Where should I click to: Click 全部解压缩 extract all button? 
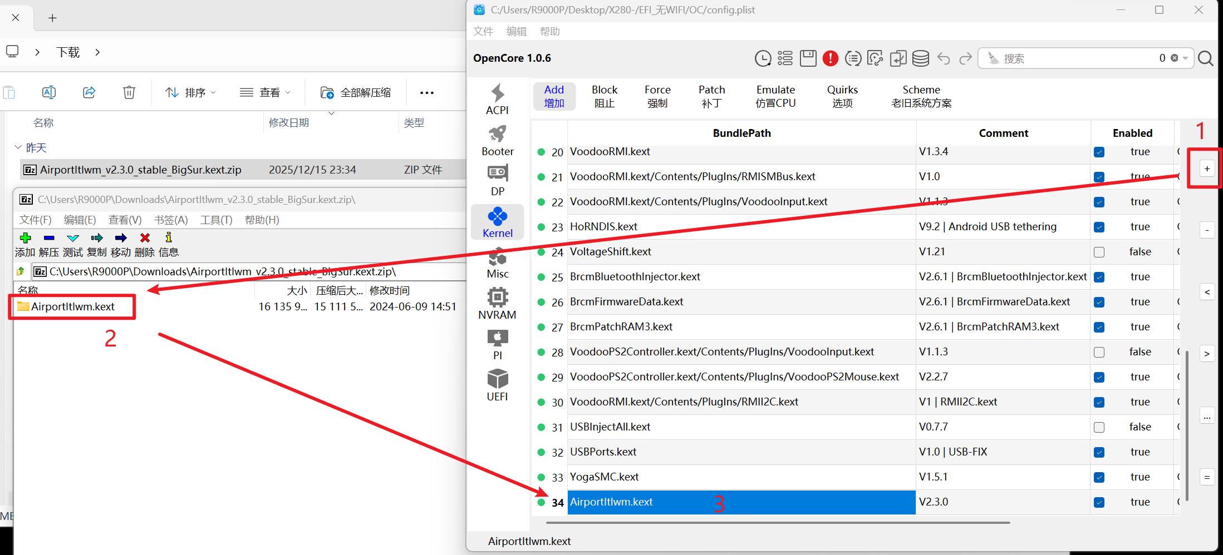356,92
